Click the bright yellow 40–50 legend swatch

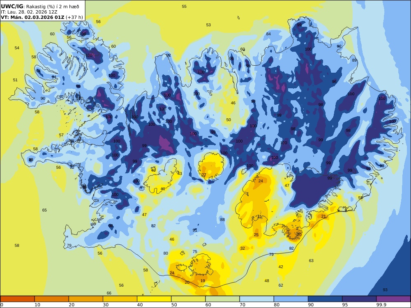point(154,299)
